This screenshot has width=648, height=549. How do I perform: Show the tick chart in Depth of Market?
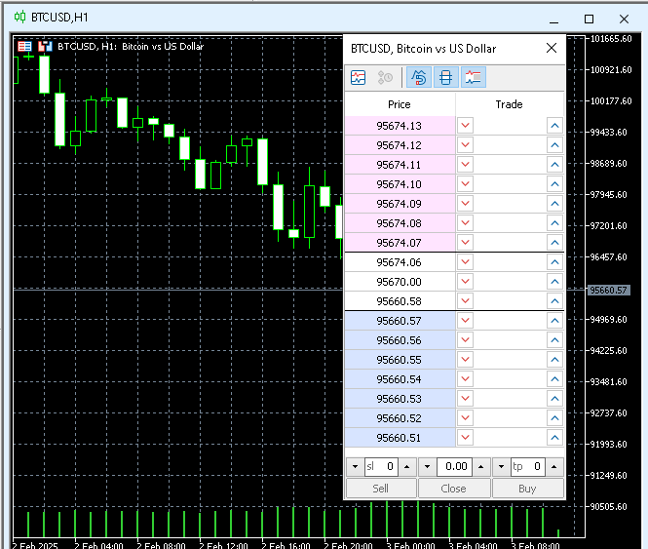click(x=358, y=77)
